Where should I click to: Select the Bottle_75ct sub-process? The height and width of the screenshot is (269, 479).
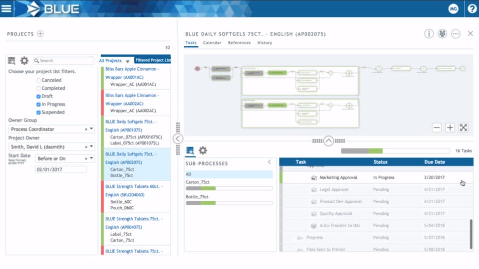(x=197, y=197)
